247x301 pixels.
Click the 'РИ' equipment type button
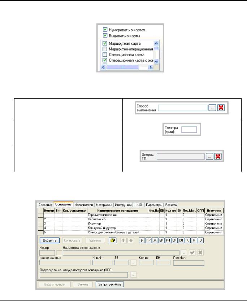point(168,240)
